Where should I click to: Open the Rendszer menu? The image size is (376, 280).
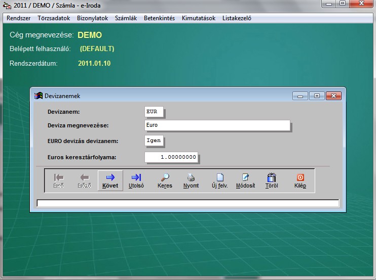(x=19, y=18)
